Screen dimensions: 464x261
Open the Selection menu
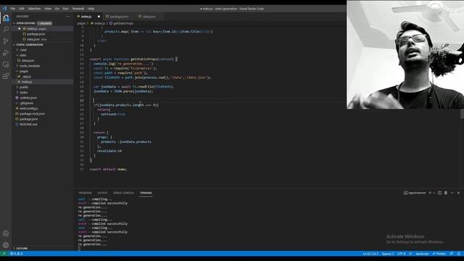click(34, 9)
